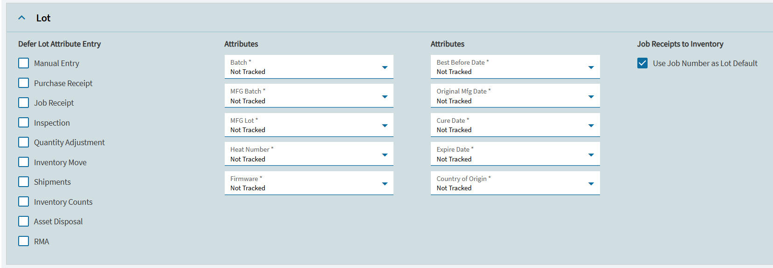Check the RMA checkbox
The width and height of the screenshot is (773, 268).
24,241
